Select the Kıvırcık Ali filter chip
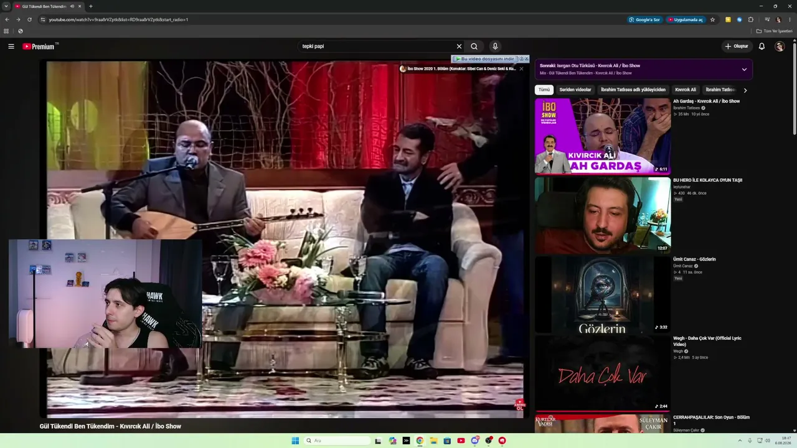The width and height of the screenshot is (797, 448). pyautogui.click(x=686, y=90)
